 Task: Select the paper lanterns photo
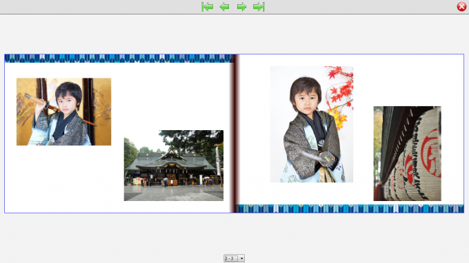(x=407, y=154)
